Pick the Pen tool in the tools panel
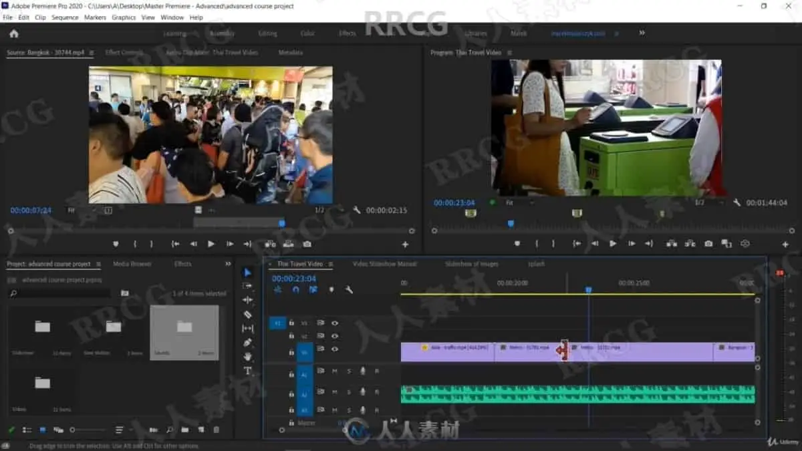Screen dimensions: 802x451 (x=248, y=343)
